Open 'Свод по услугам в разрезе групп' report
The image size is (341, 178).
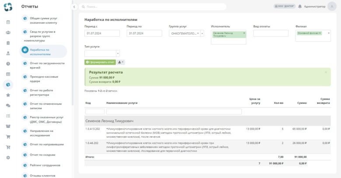point(43,36)
